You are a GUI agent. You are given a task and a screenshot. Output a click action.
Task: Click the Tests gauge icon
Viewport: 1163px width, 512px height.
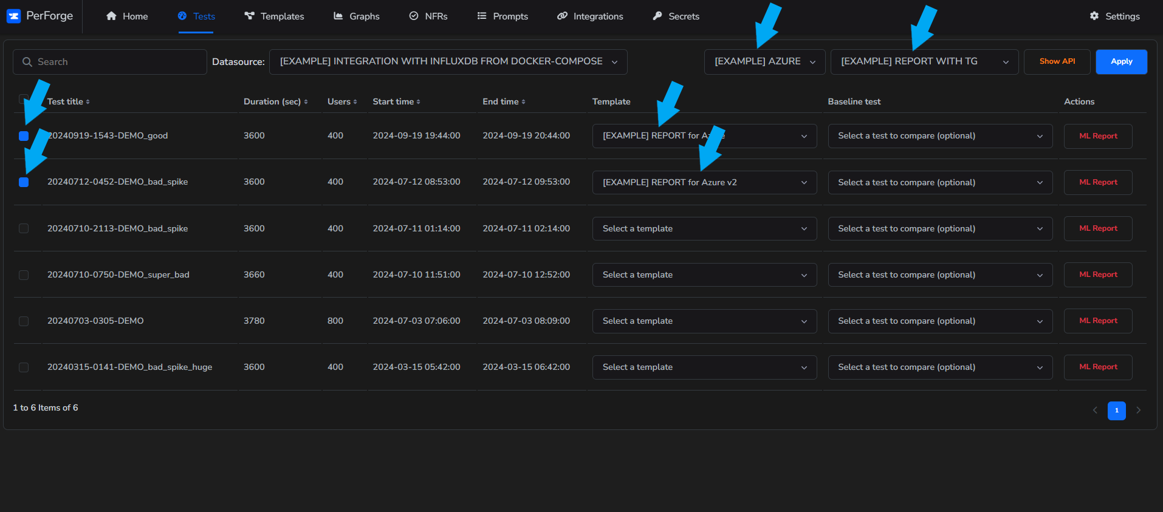[182, 16]
